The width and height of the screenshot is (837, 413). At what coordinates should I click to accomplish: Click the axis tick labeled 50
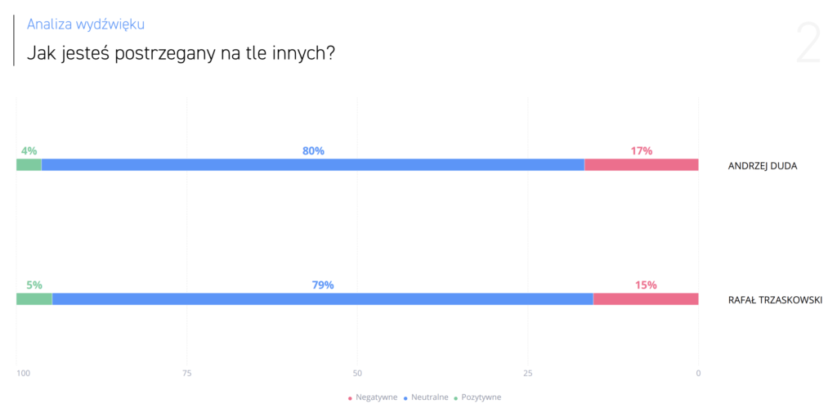[357, 374]
